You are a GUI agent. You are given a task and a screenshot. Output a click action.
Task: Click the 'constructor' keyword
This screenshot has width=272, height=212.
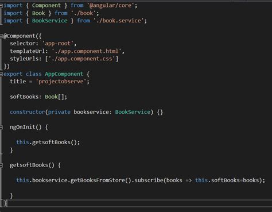point(28,112)
